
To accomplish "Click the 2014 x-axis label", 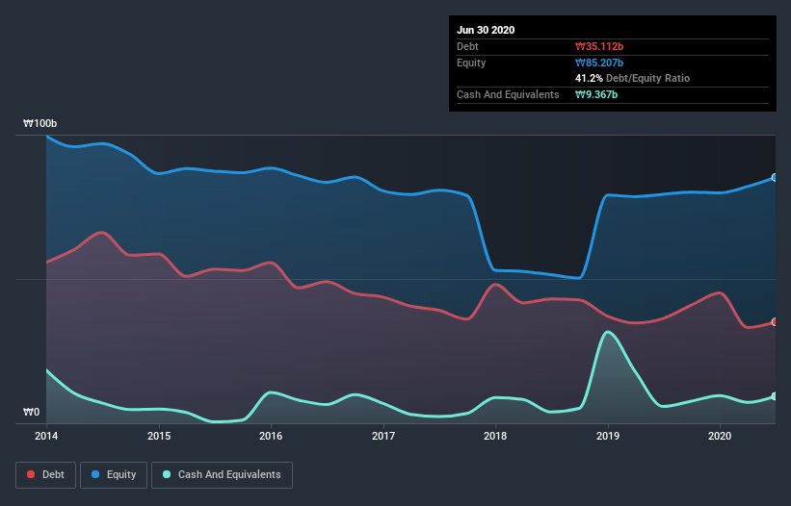I will pos(46,436).
